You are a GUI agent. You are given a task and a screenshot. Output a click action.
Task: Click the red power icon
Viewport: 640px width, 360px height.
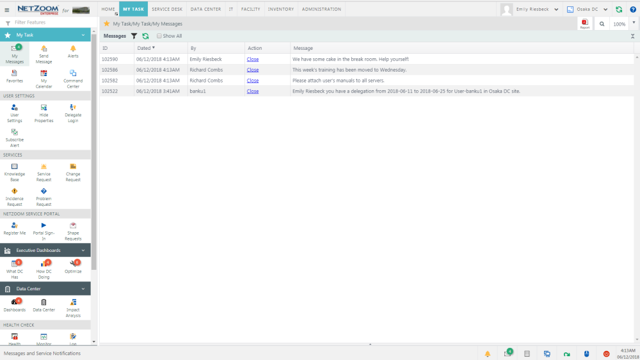click(x=606, y=354)
